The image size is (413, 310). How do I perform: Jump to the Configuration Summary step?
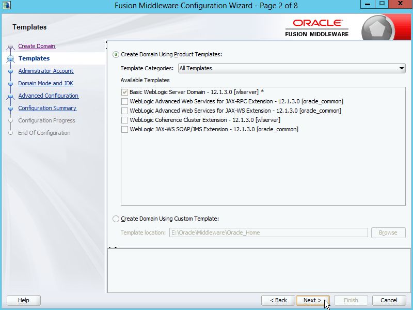pyautogui.click(x=47, y=108)
